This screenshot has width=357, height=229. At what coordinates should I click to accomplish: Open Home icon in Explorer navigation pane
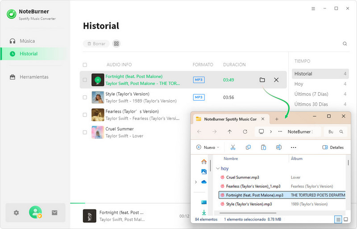pos(204,162)
